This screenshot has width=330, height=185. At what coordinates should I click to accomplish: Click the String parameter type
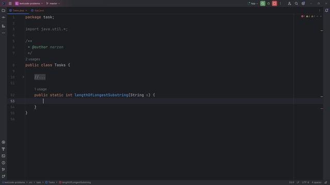(x=137, y=95)
